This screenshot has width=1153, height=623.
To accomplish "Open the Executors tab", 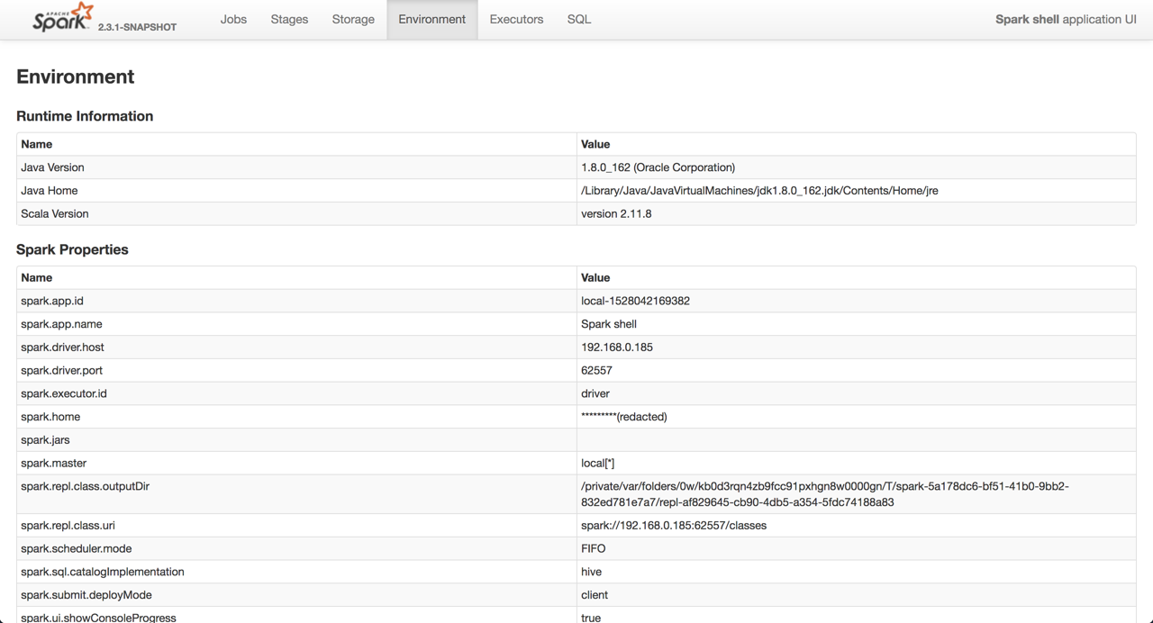I will 516,19.
